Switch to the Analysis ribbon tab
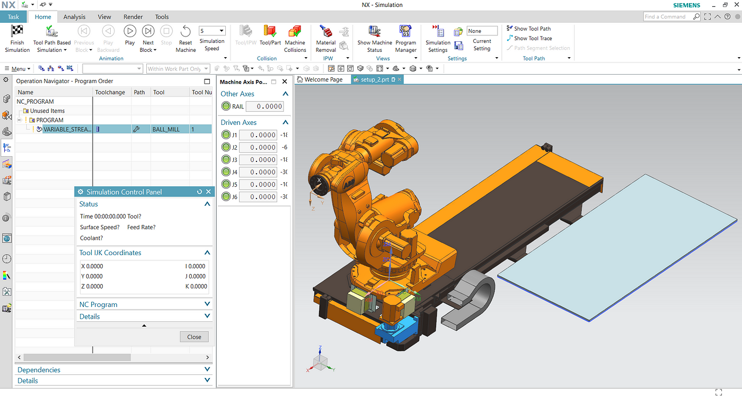Screen dimensions: 742x397 click(74, 17)
